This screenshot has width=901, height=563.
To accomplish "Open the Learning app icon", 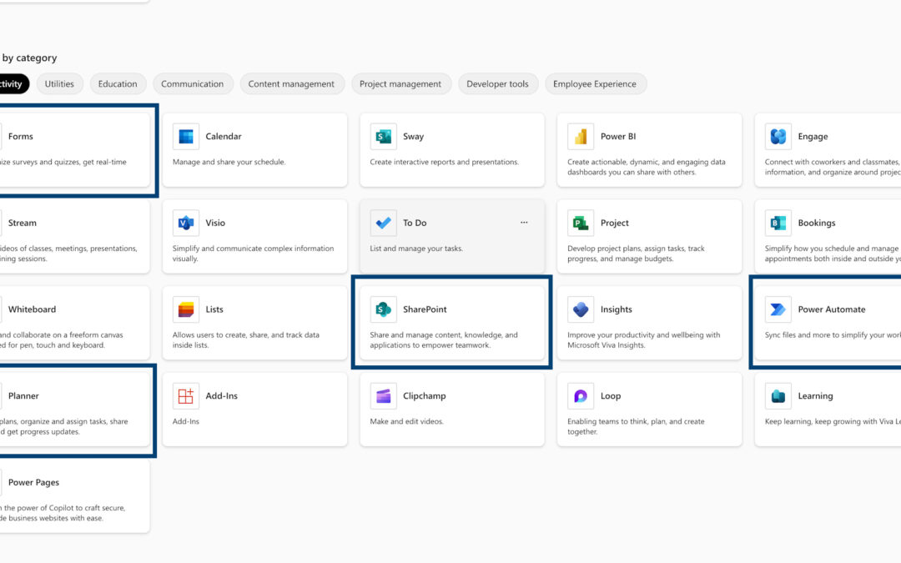I will tap(778, 396).
